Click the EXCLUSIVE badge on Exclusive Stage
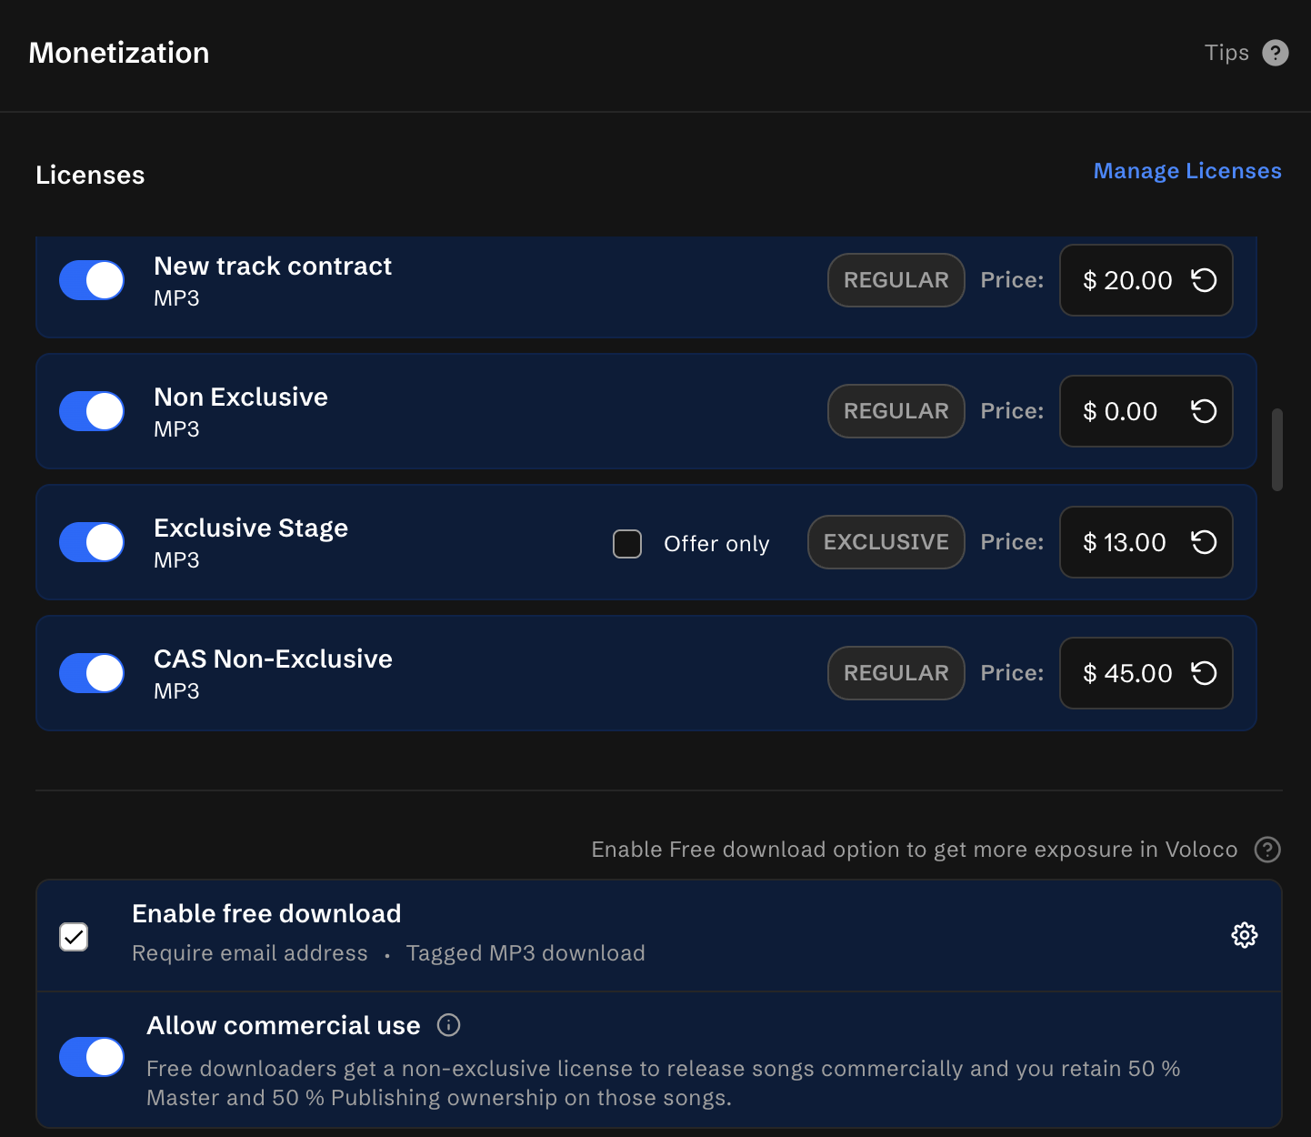1311x1137 pixels. (886, 542)
